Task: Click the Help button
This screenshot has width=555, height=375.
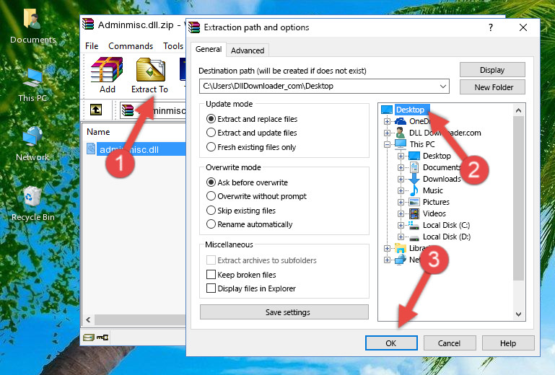Action: point(508,343)
